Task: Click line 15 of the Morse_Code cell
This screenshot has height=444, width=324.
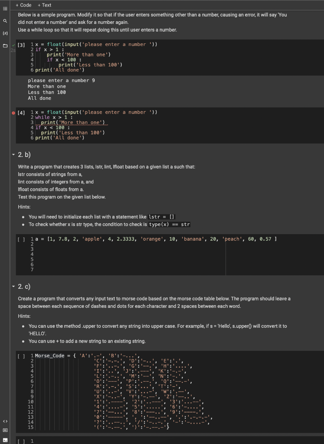Action: click(x=132, y=427)
